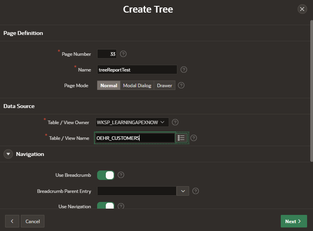This screenshot has height=231, width=313.
Task: Click the Data Source heading
Action: click(x=19, y=106)
